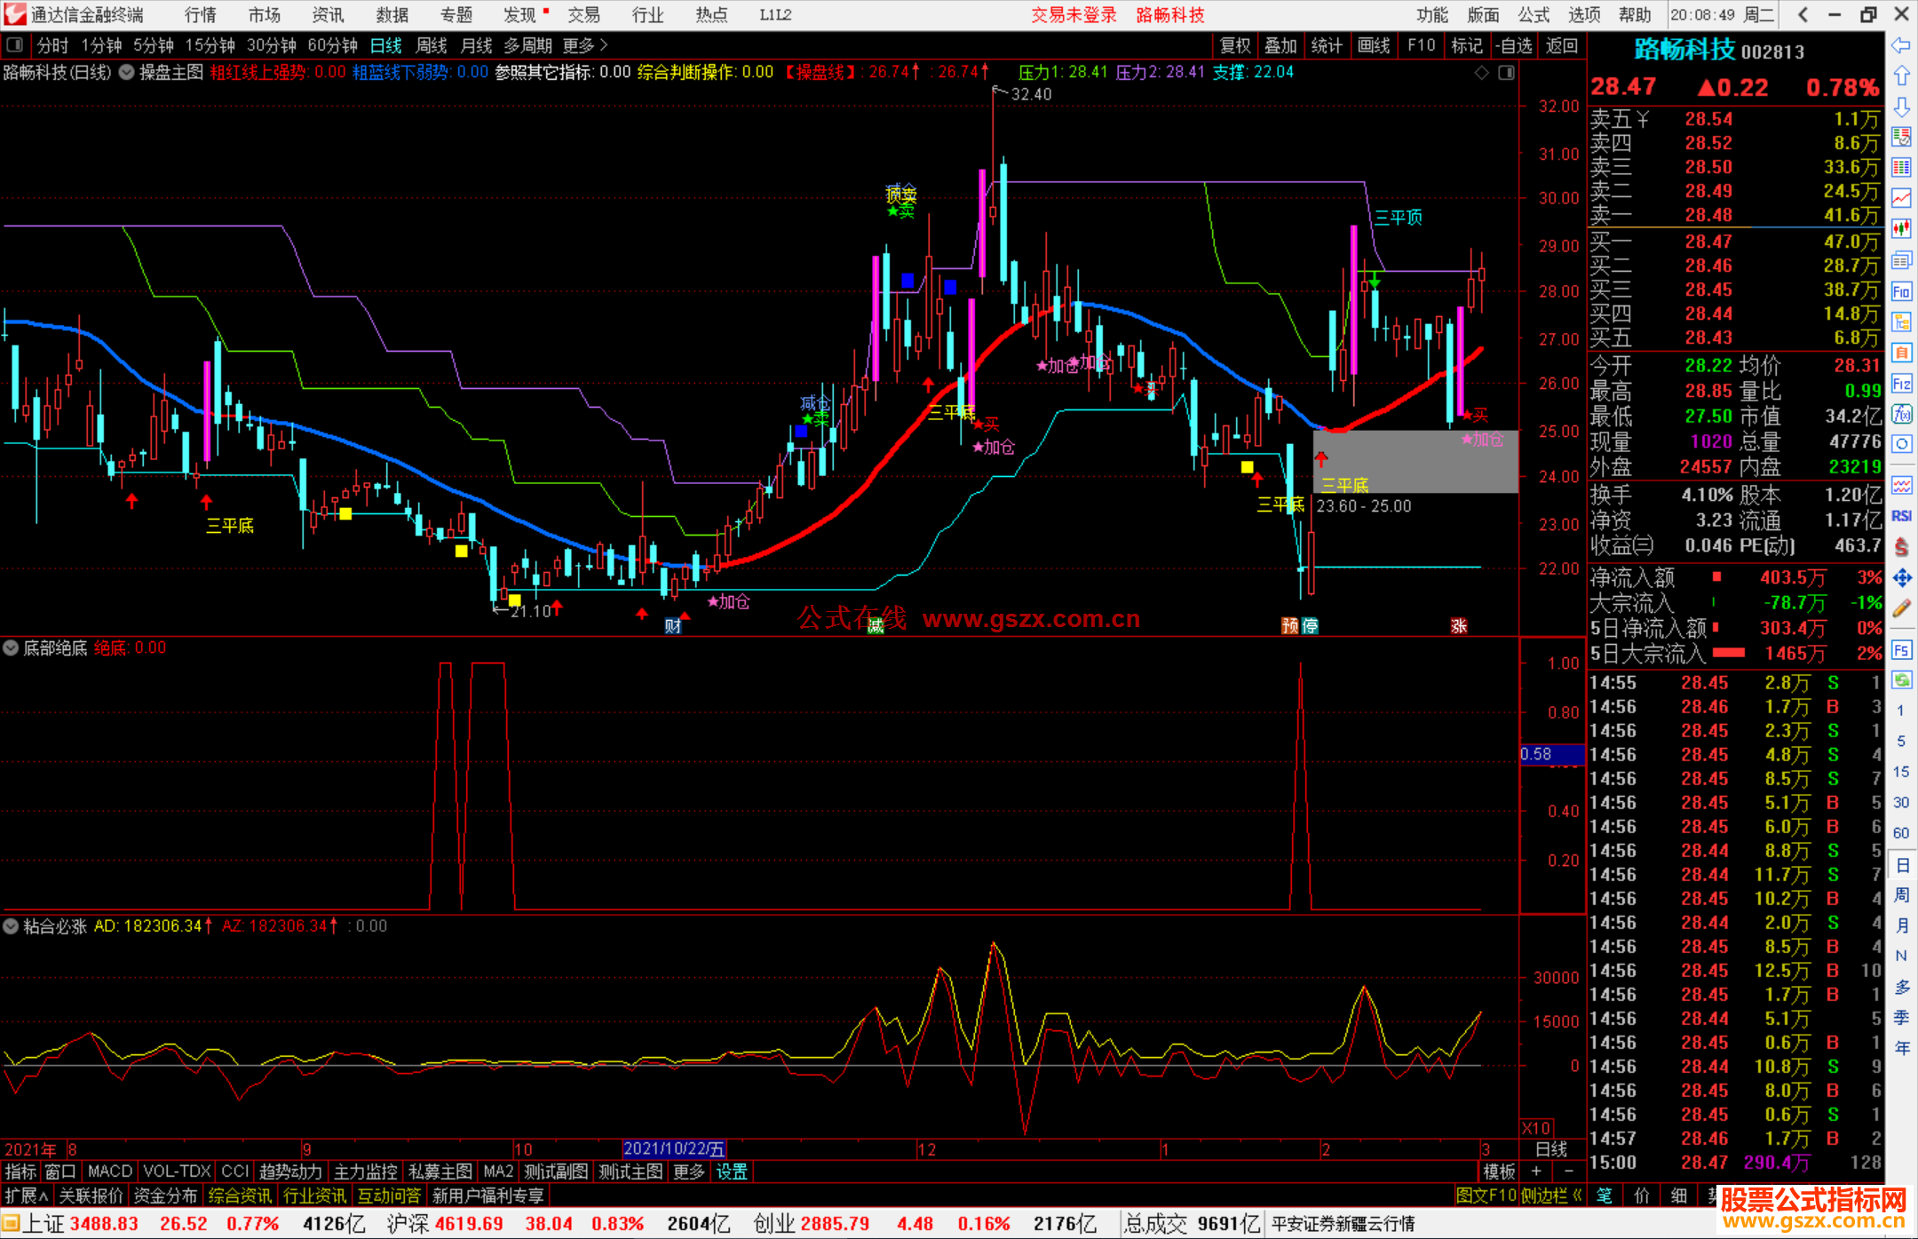Select the RSI indicator icon
1918x1239 pixels.
(x=1901, y=516)
